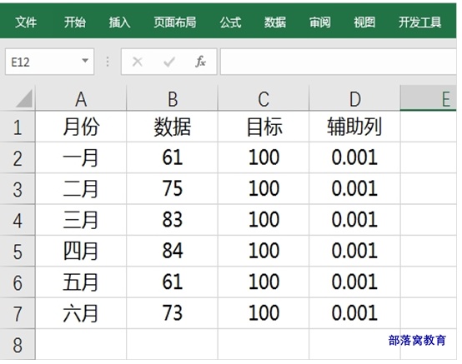Viewport: 462px width, 364px height.
Task: Click the 辅助列 header cell
Action: pyautogui.click(x=354, y=127)
